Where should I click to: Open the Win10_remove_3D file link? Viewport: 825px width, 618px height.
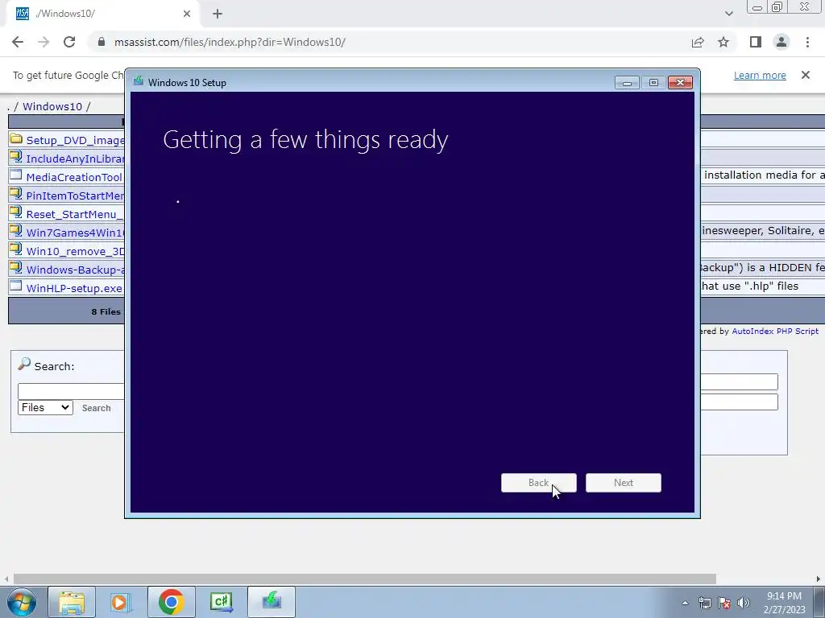[75, 251]
